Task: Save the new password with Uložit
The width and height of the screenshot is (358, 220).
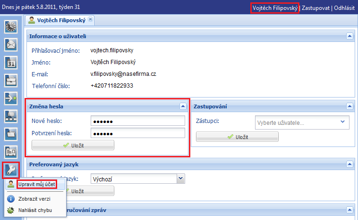Action: pyautogui.click(x=73, y=145)
